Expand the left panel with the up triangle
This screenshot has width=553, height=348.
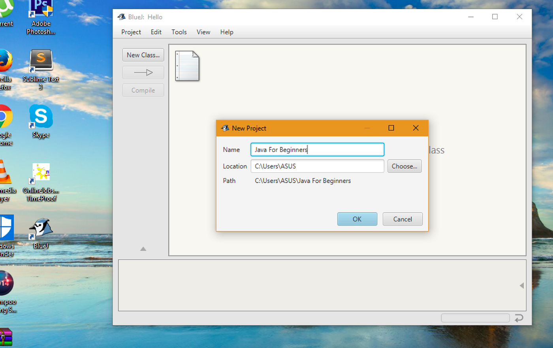[143, 249]
